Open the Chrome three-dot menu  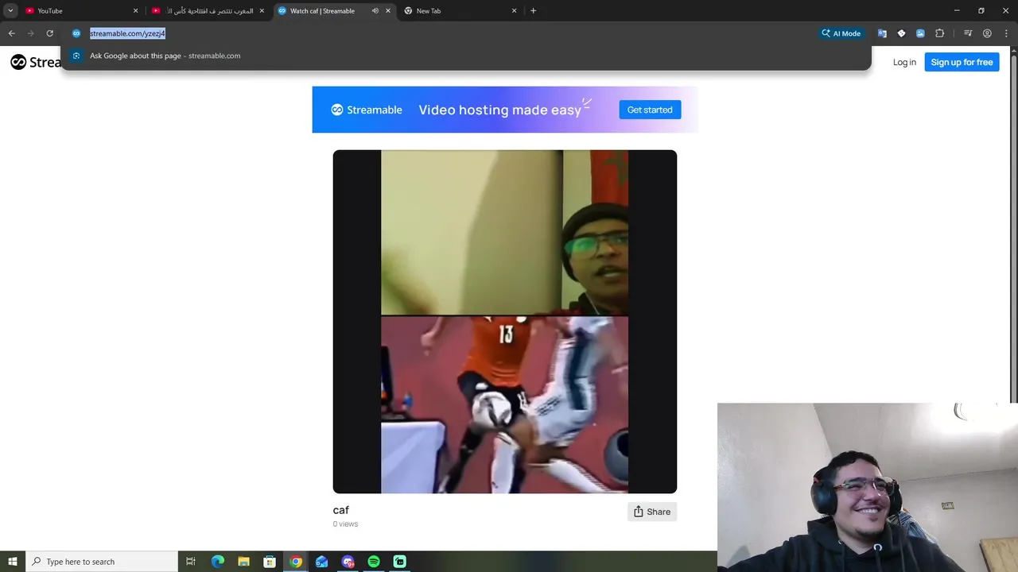[1006, 33]
